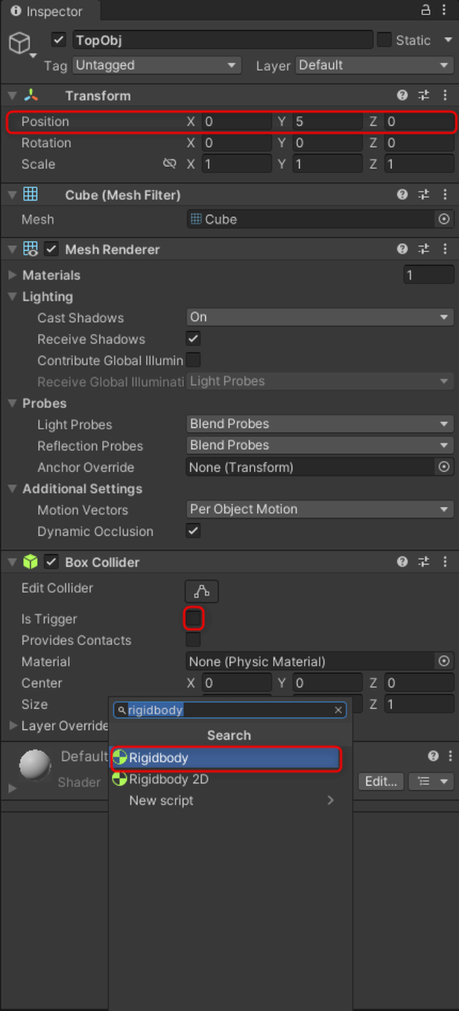Click the GameObject cube icon beside TopObj
Screen dimensions: 459x1011
(x=20, y=42)
